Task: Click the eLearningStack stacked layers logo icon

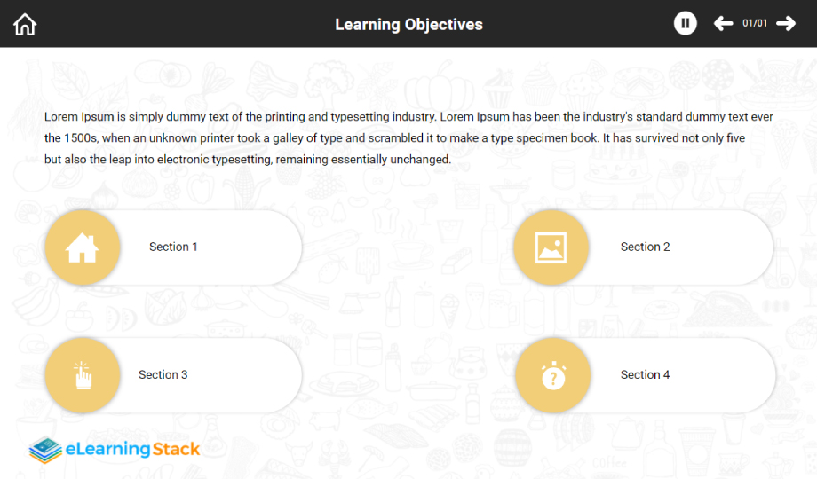Action: point(45,450)
